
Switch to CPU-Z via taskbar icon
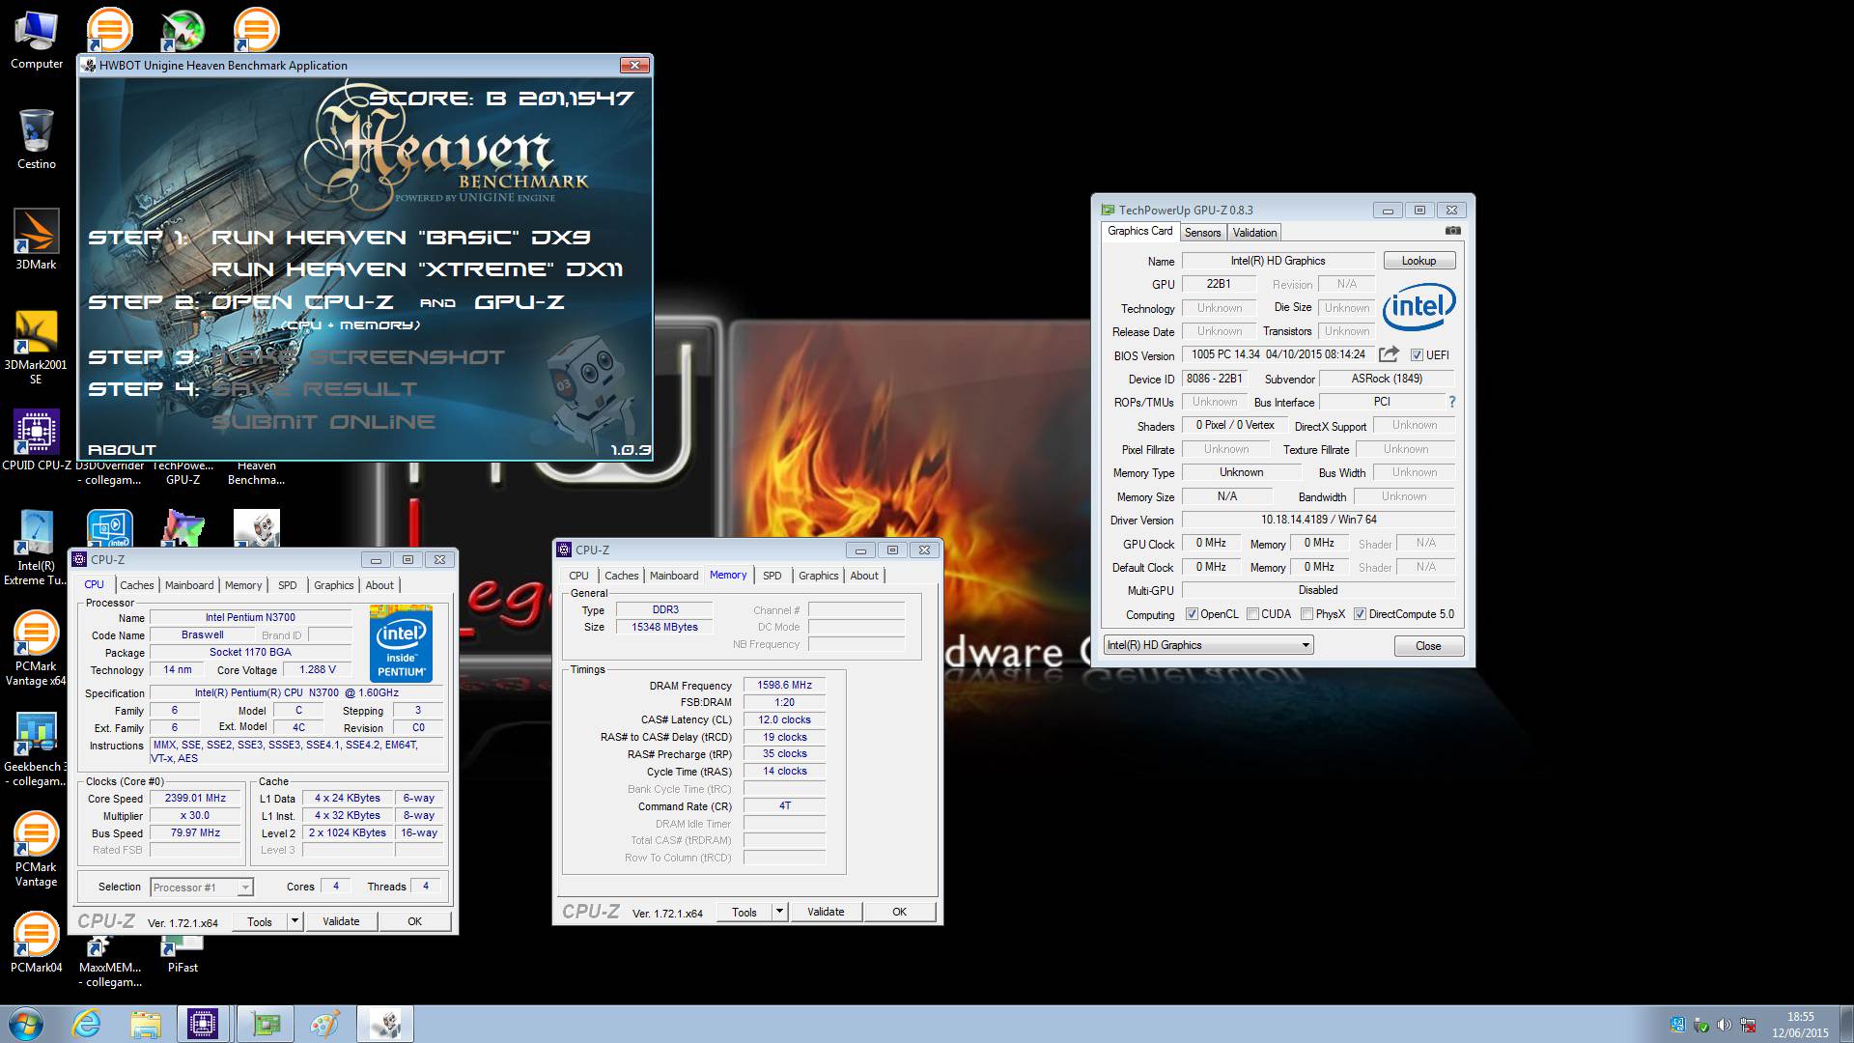click(x=203, y=1024)
